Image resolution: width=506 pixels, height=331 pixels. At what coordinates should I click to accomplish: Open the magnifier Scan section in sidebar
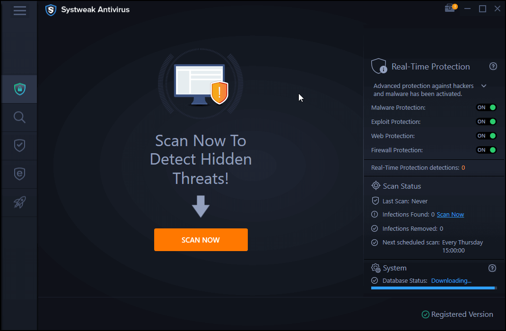click(19, 117)
